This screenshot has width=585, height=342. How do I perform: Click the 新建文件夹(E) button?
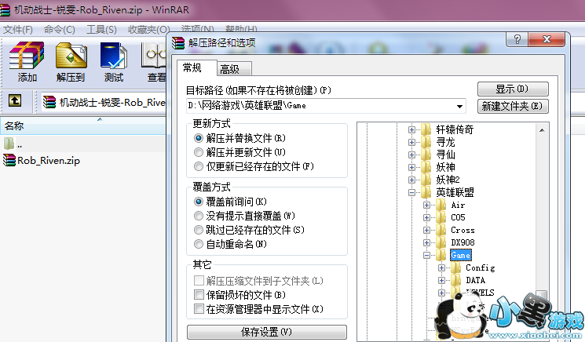tap(513, 106)
